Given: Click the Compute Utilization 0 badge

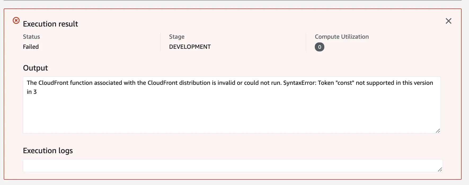Looking at the screenshot, I should coord(319,47).
